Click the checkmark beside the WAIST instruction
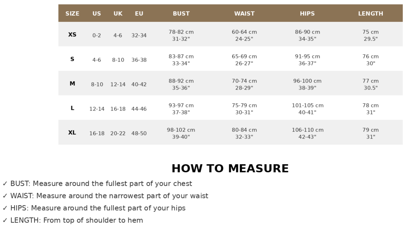 [x=5, y=196]
